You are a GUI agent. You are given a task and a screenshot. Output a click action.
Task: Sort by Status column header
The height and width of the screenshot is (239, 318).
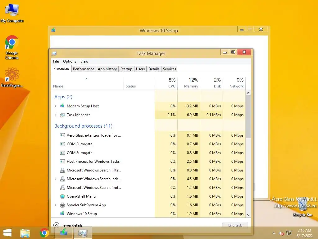pos(139,83)
